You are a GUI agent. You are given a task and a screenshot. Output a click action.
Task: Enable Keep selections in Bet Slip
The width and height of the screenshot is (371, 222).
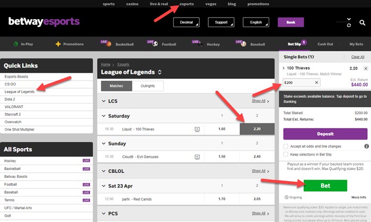coord(286,155)
